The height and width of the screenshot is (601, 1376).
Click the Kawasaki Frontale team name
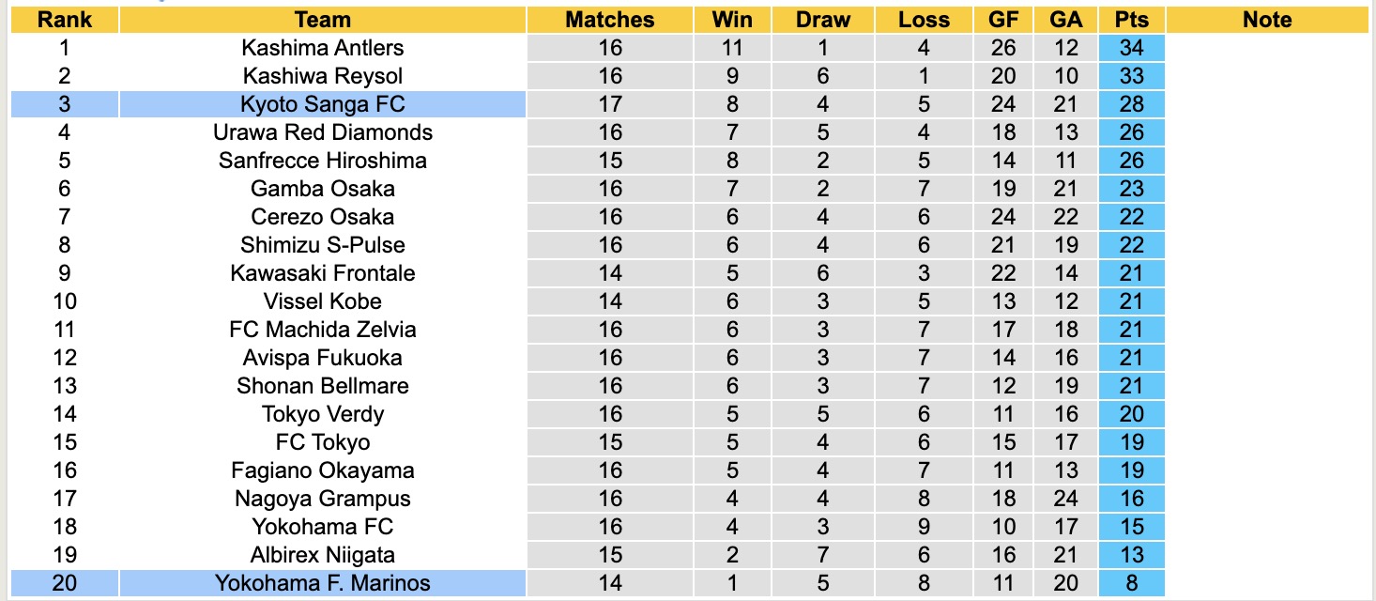click(322, 273)
